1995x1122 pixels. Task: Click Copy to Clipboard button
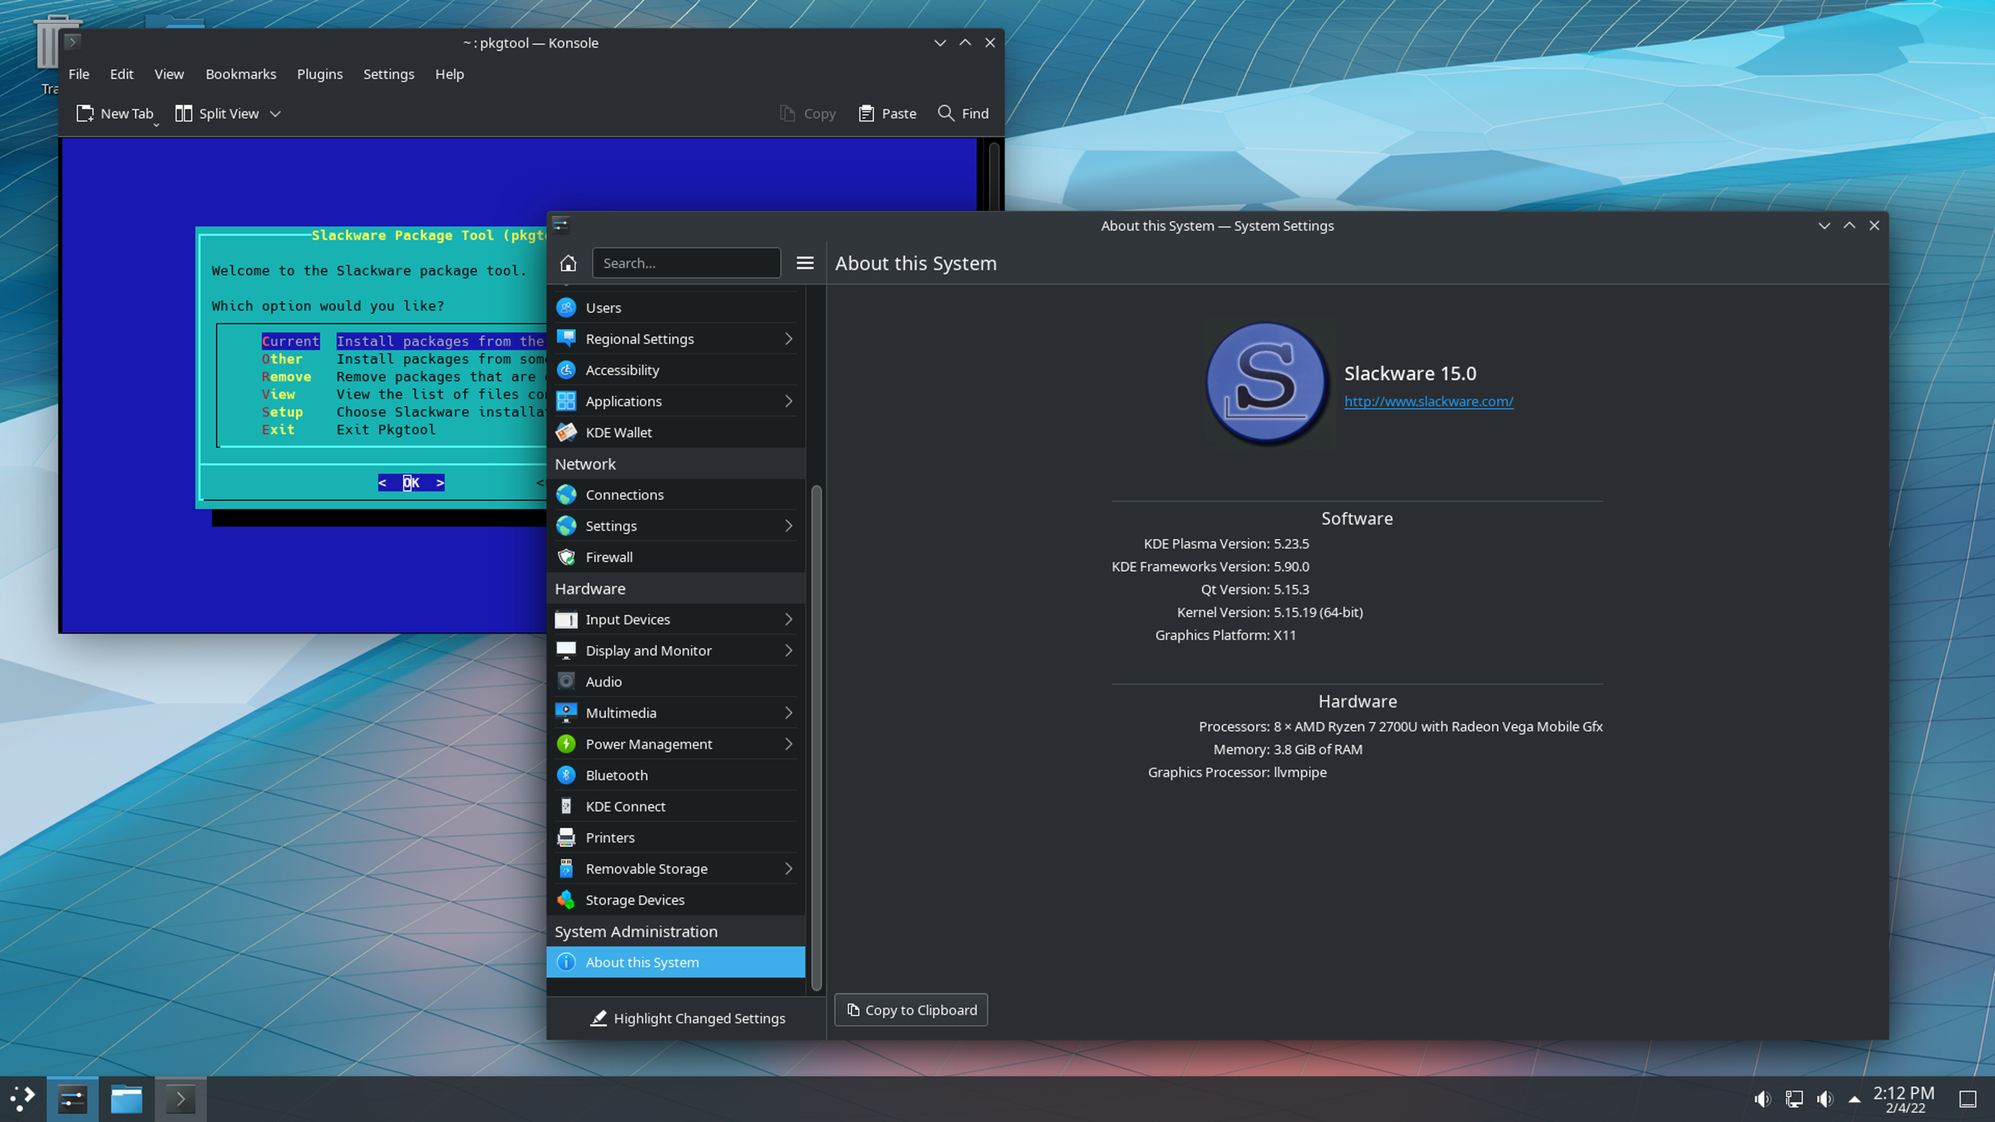tap(910, 1010)
